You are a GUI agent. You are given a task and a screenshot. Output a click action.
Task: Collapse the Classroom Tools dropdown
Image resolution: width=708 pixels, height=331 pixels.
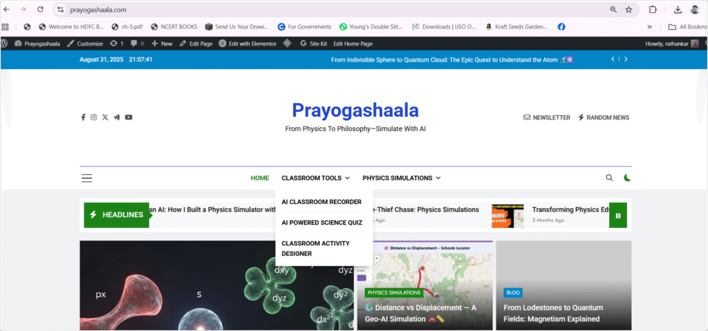(x=315, y=178)
